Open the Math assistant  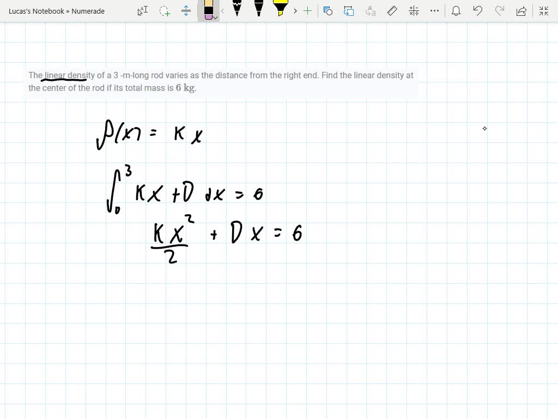click(414, 11)
